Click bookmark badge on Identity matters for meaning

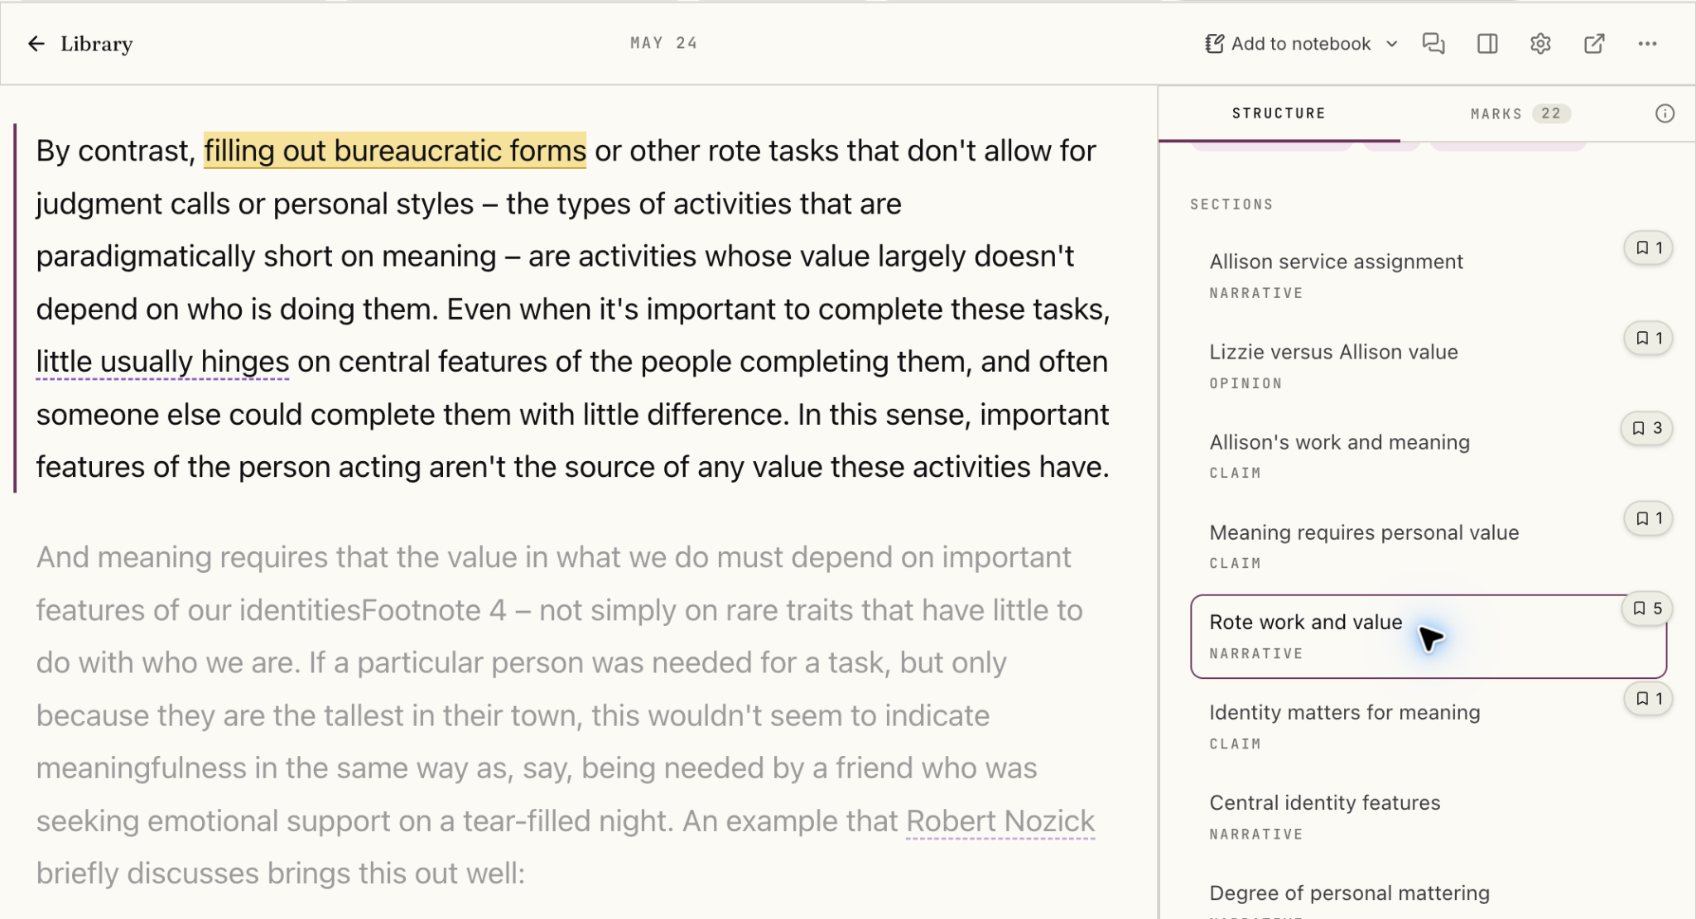click(1649, 699)
